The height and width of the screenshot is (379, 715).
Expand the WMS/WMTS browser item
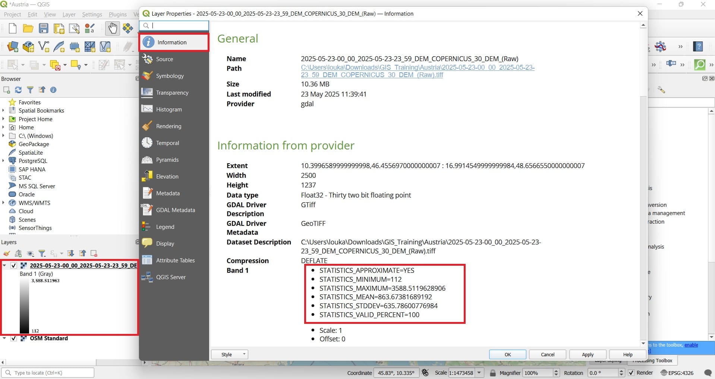[3, 203]
